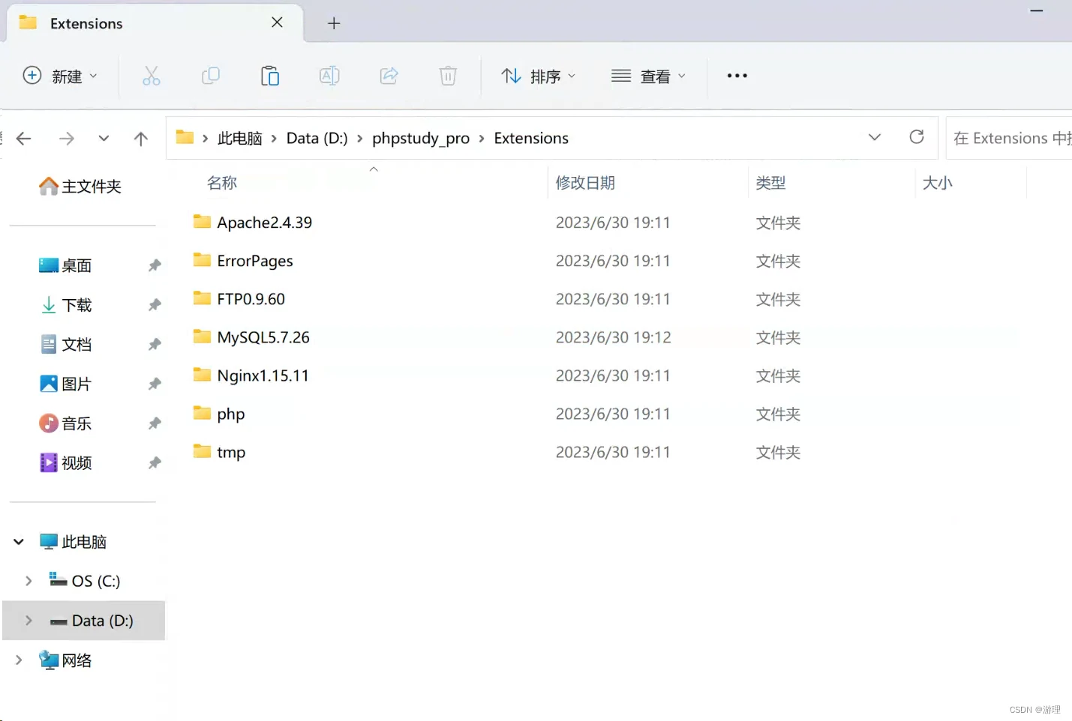
Task: Select the FTP0.9.60 folder name
Action: pos(251,299)
